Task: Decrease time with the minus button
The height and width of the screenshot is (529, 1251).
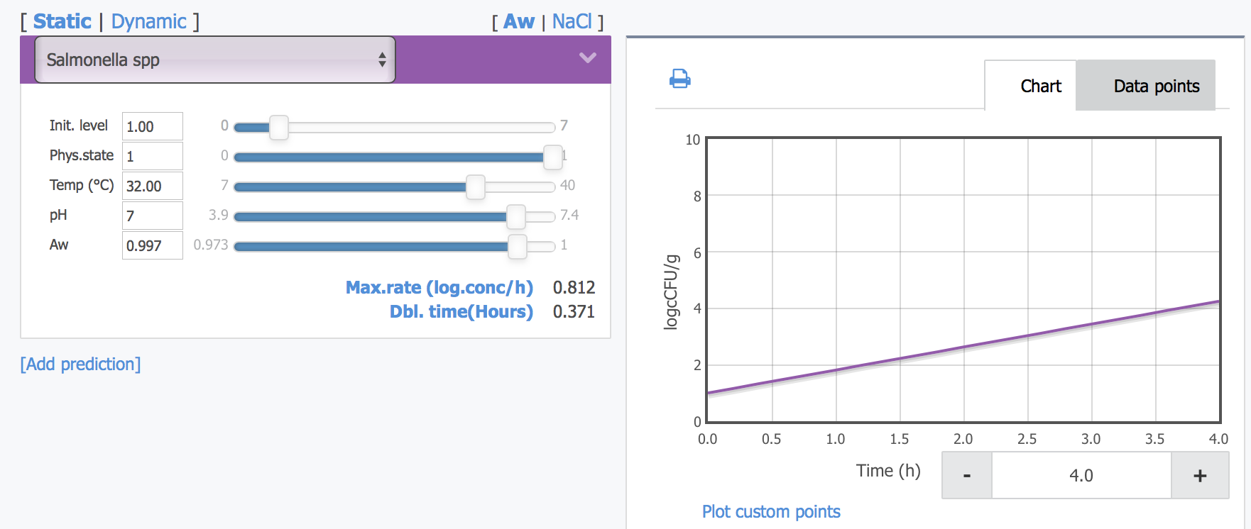Action: click(966, 475)
